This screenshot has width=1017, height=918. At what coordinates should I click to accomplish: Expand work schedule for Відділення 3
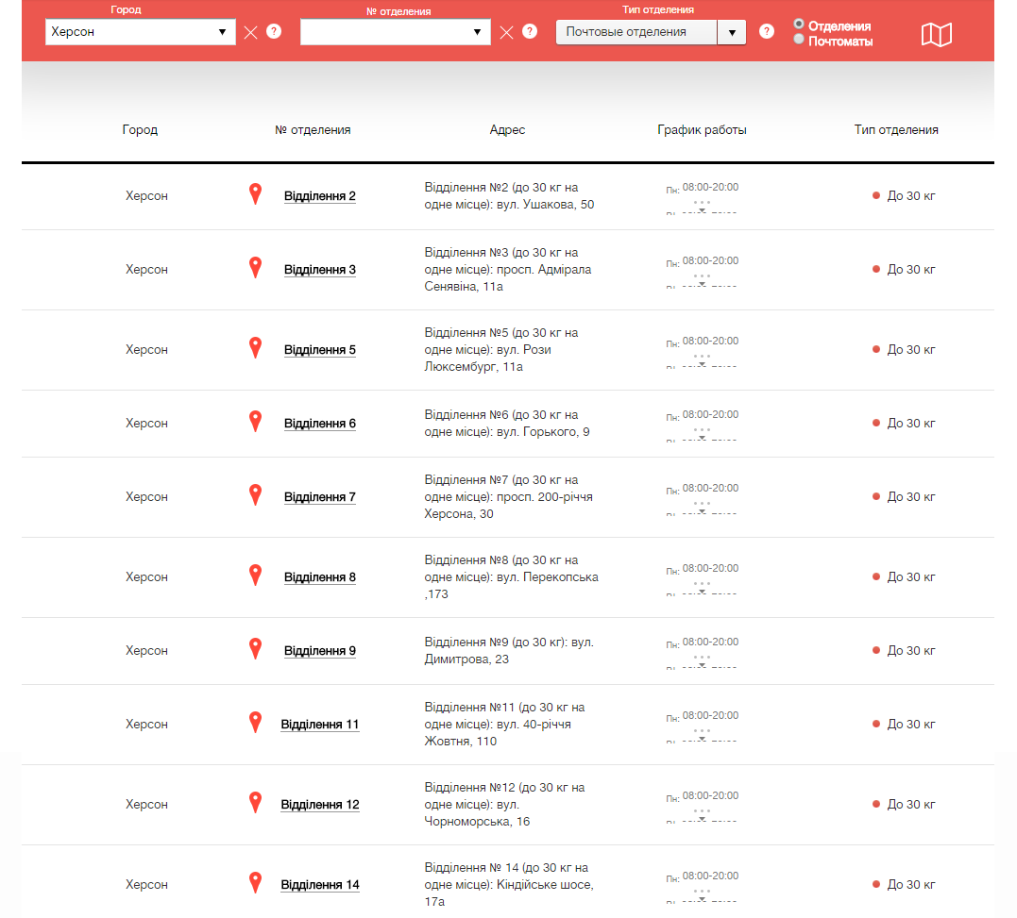click(x=702, y=281)
